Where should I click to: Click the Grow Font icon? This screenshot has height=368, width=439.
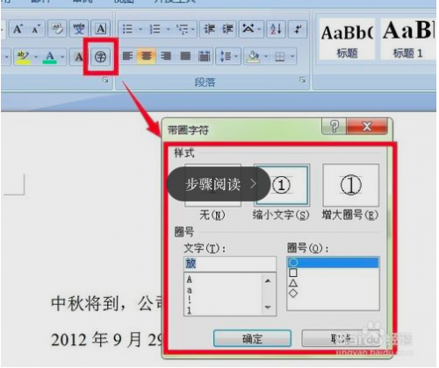(x=18, y=29)
